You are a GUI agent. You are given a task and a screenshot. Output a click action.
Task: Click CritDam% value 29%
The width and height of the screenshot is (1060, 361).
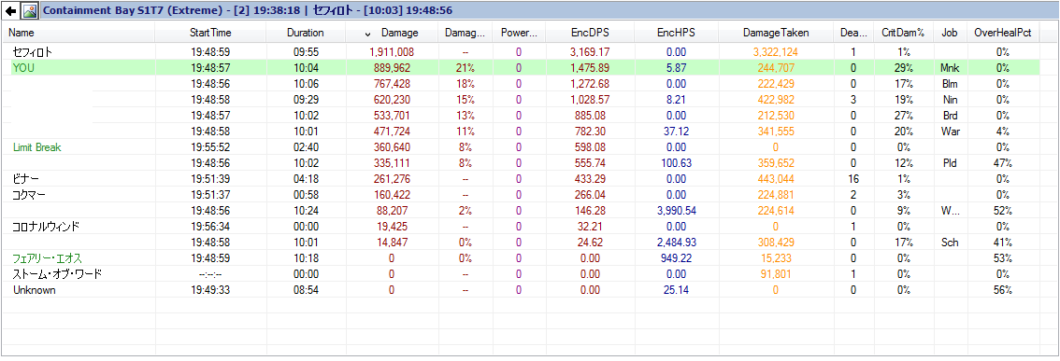click(x=903, y=67)
